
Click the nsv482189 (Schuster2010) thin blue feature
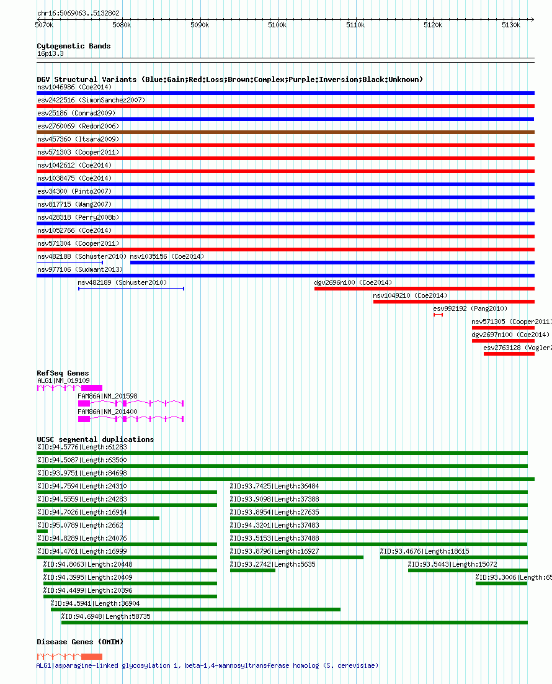(x=131, y=289)
